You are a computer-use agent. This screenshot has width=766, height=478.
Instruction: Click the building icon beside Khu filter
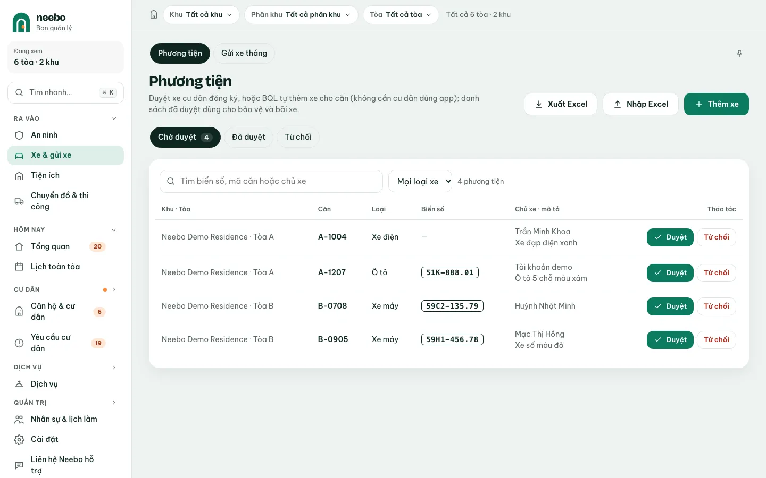pyautogui.click(x=154, y=15)
